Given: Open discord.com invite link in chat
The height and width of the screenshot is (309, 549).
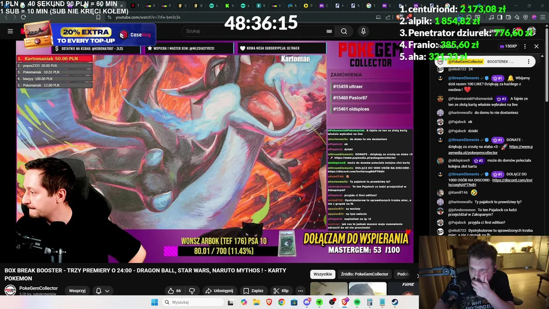Looking at the screenshot, I should (491, 182).
